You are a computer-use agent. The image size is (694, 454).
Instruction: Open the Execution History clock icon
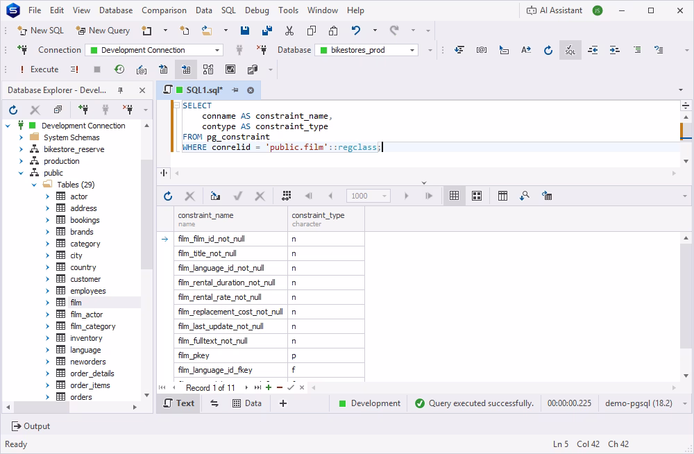point(119,69)
